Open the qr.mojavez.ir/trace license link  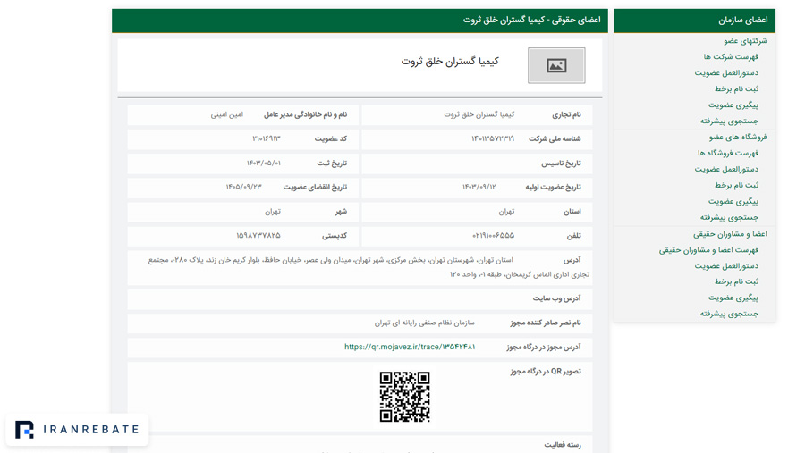(x=410, y=347)
